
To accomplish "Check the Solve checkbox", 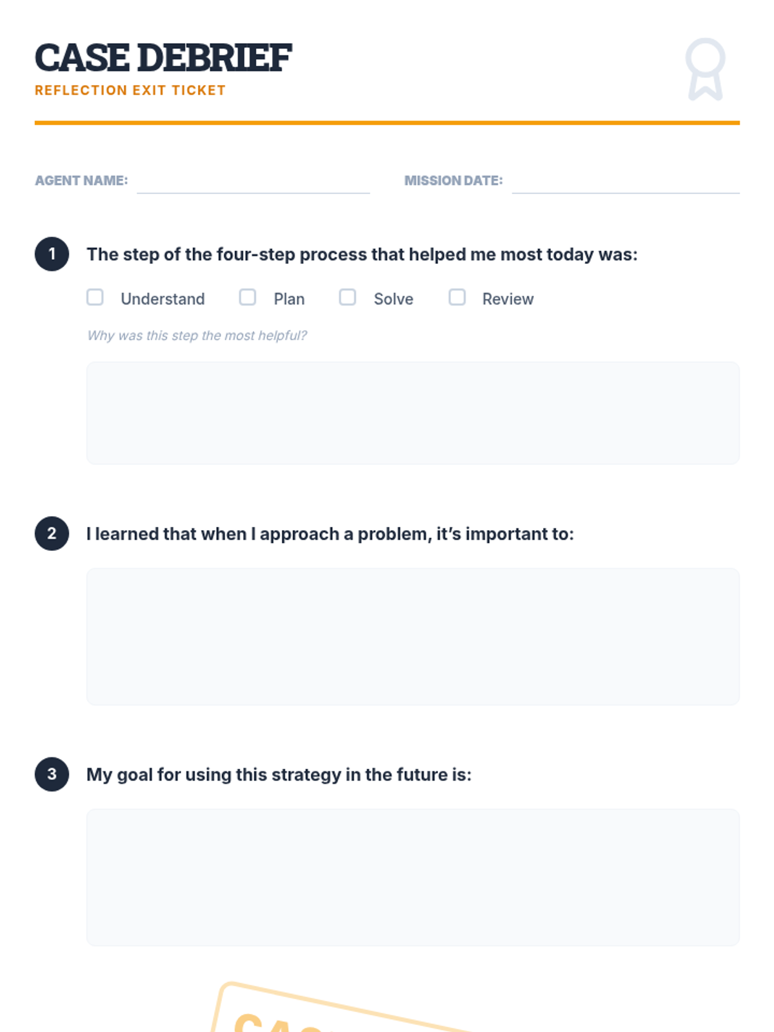I will click(348, 297).
